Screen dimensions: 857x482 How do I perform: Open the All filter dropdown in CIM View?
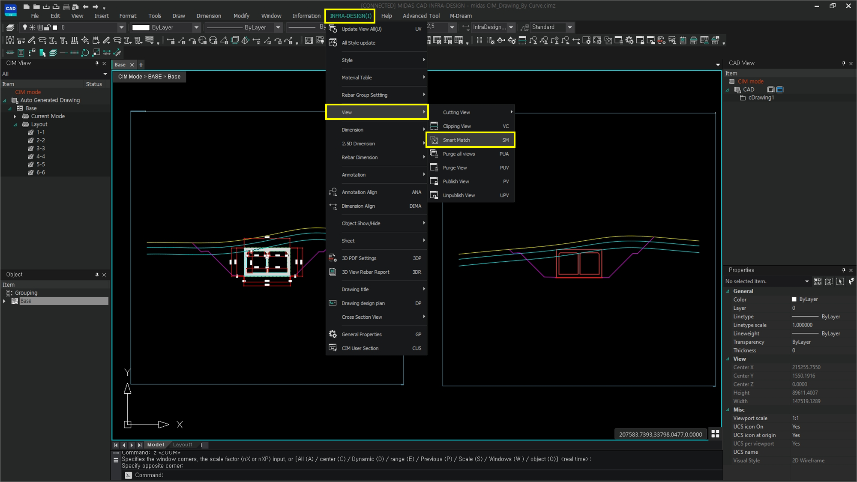[x=105, y=74]
